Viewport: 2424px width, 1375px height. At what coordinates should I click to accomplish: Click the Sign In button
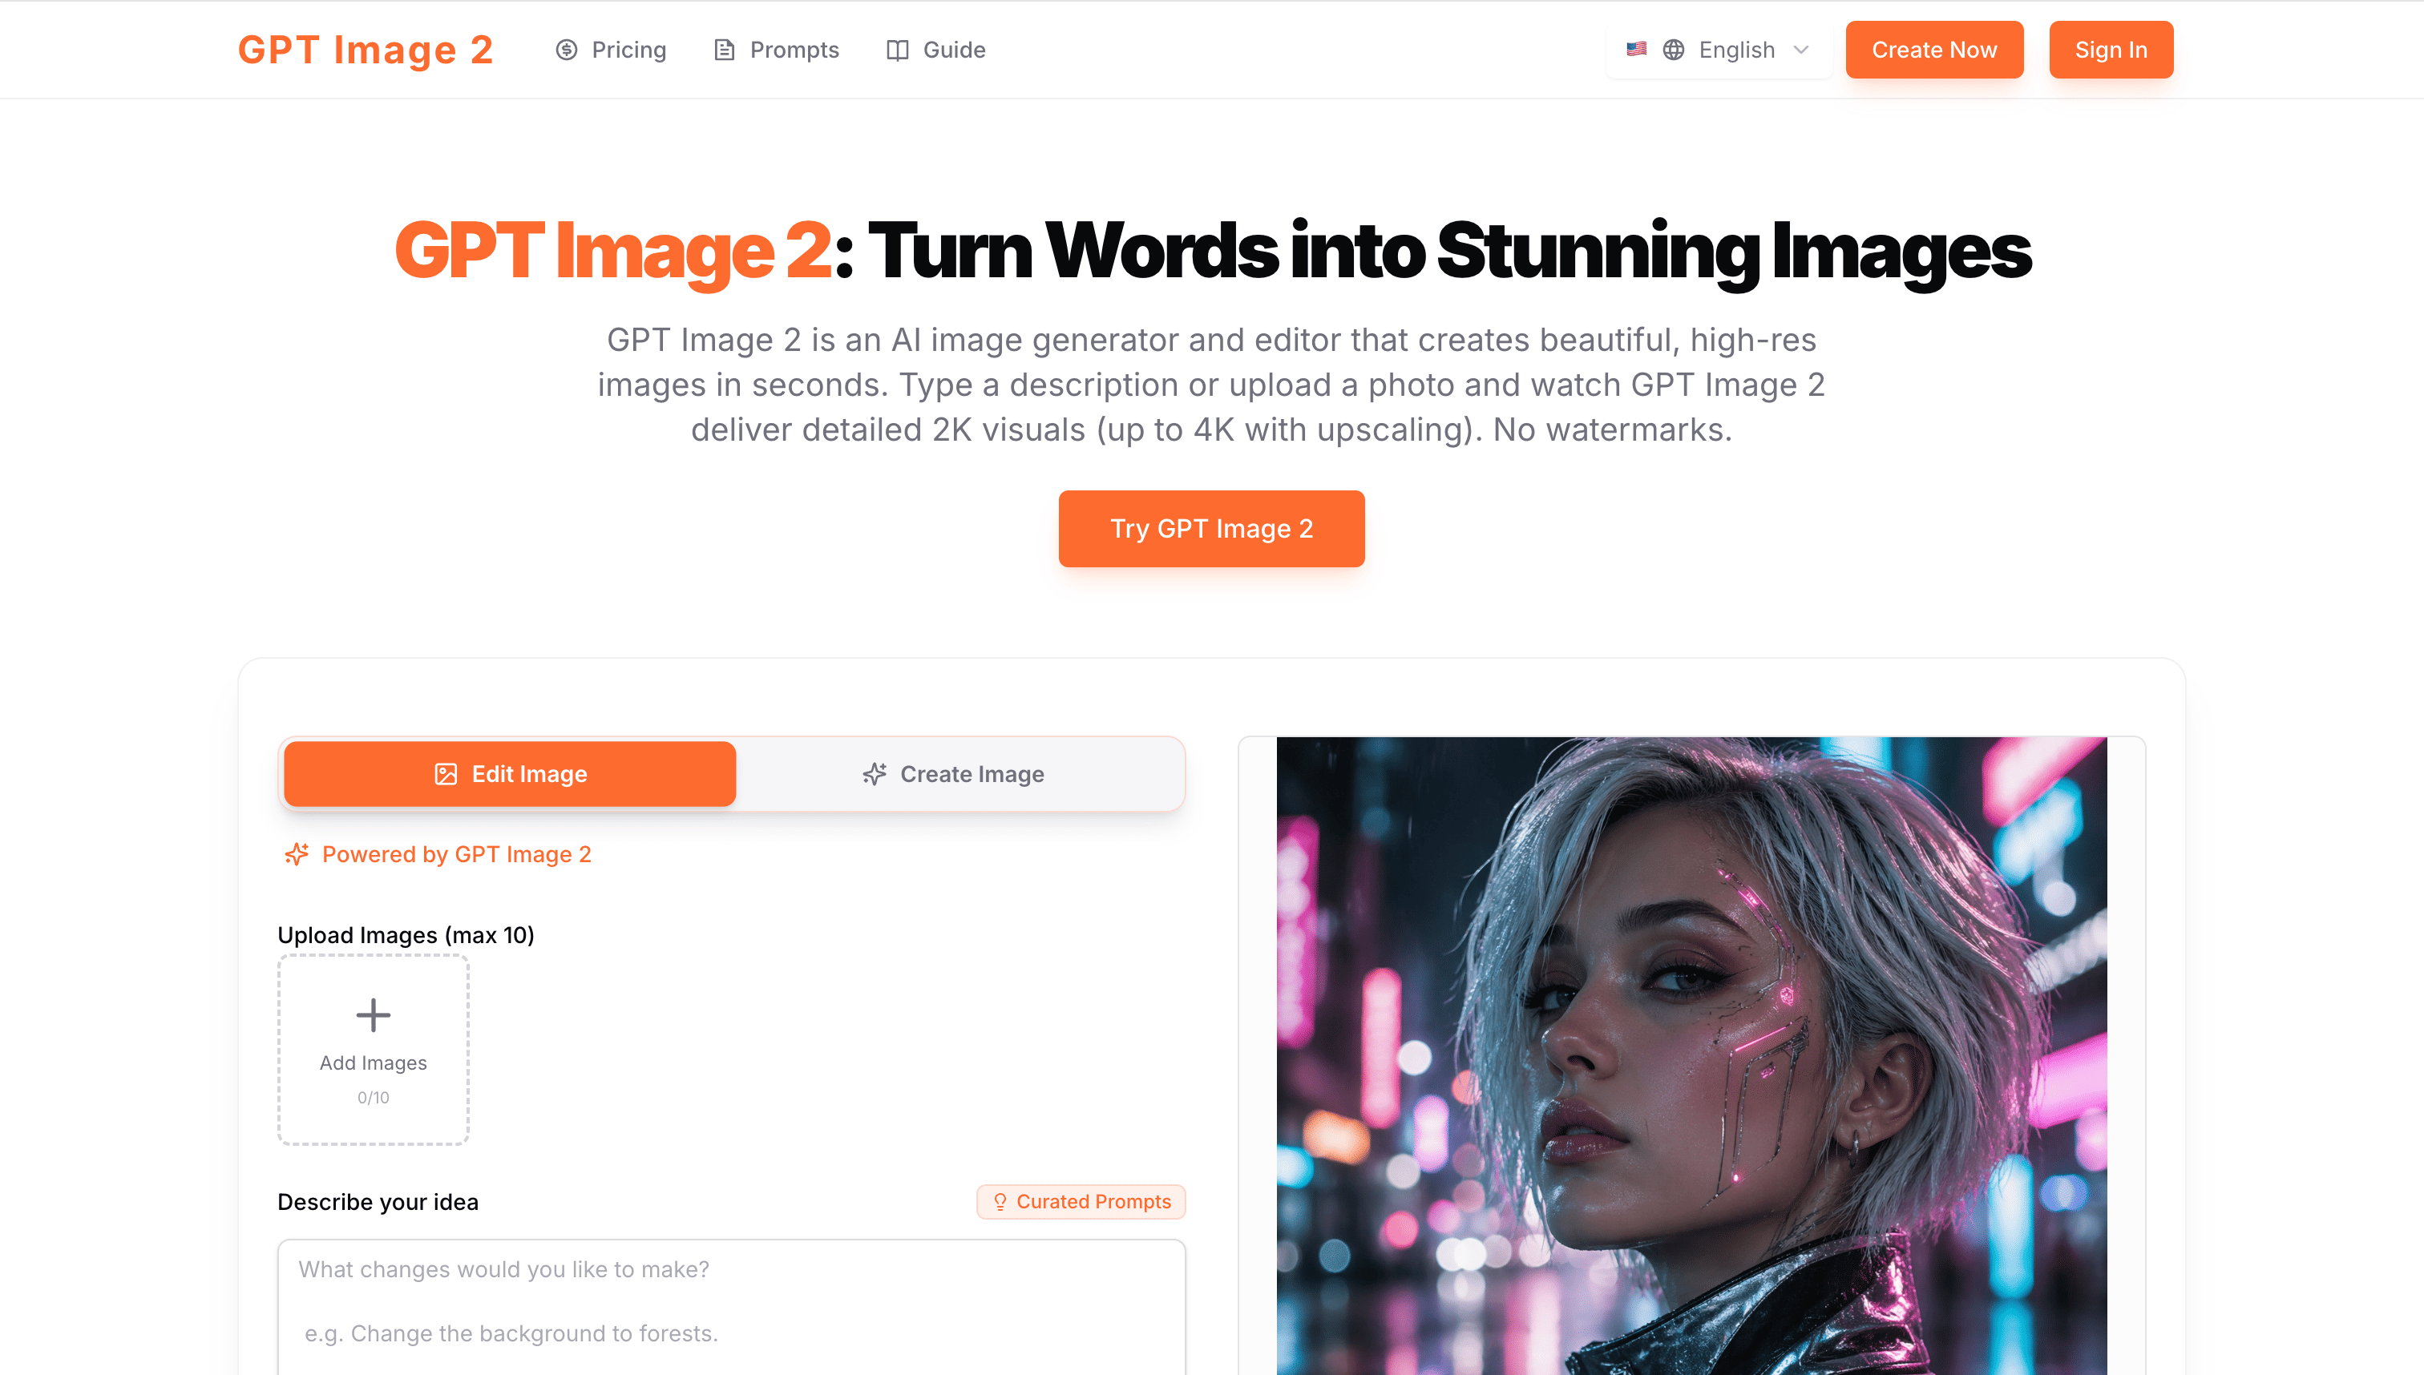pos(2111,50)
